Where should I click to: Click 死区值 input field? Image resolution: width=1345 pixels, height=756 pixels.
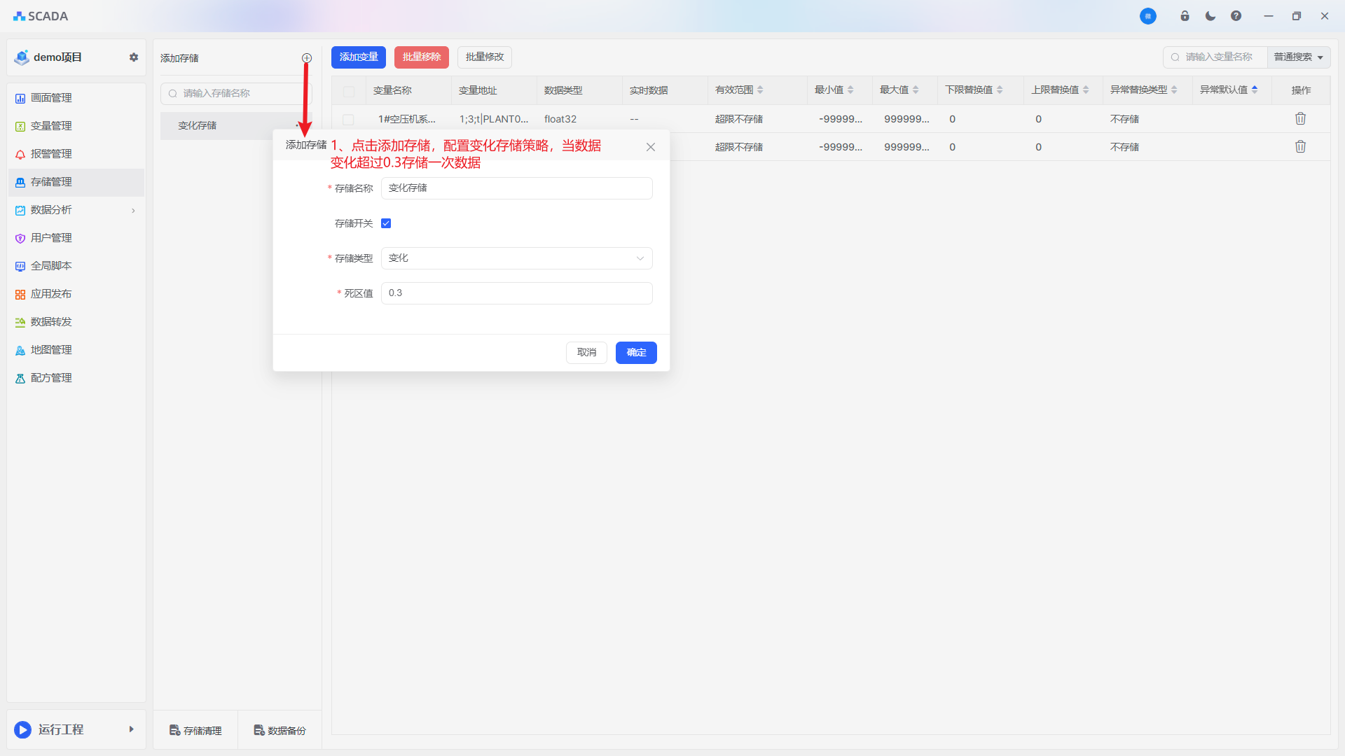point(516,293)
